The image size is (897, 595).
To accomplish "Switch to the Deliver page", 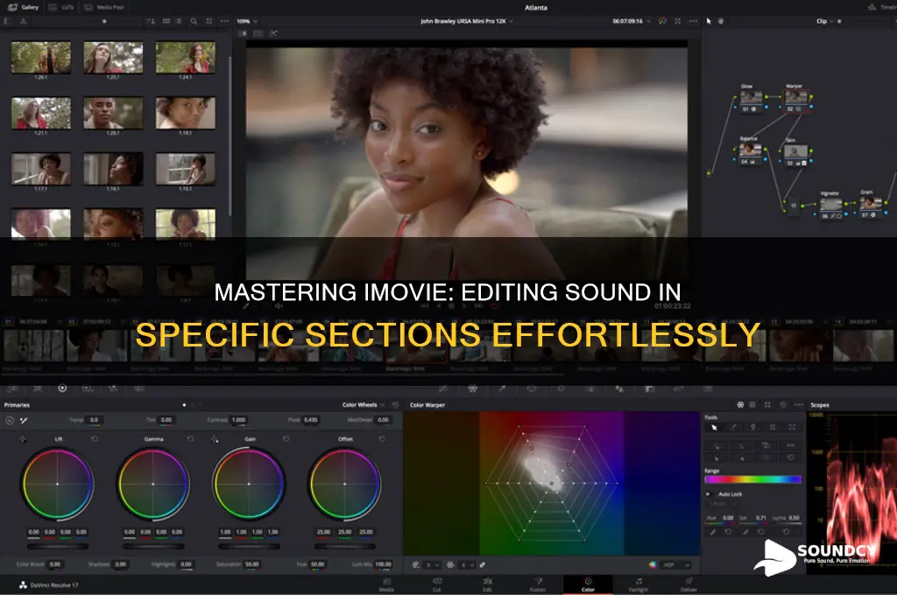I will (689, 584).
